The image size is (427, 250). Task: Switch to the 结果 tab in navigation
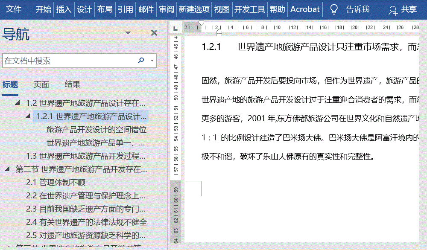(x=73, y=84)
